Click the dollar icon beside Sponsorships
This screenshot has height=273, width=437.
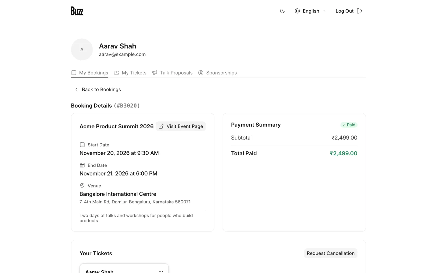pos(201,73)
